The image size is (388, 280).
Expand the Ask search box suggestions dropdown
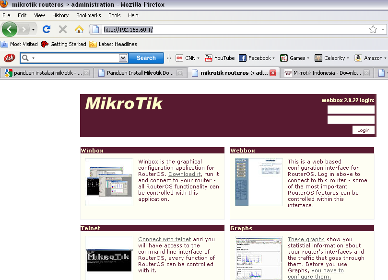(123, 58)
